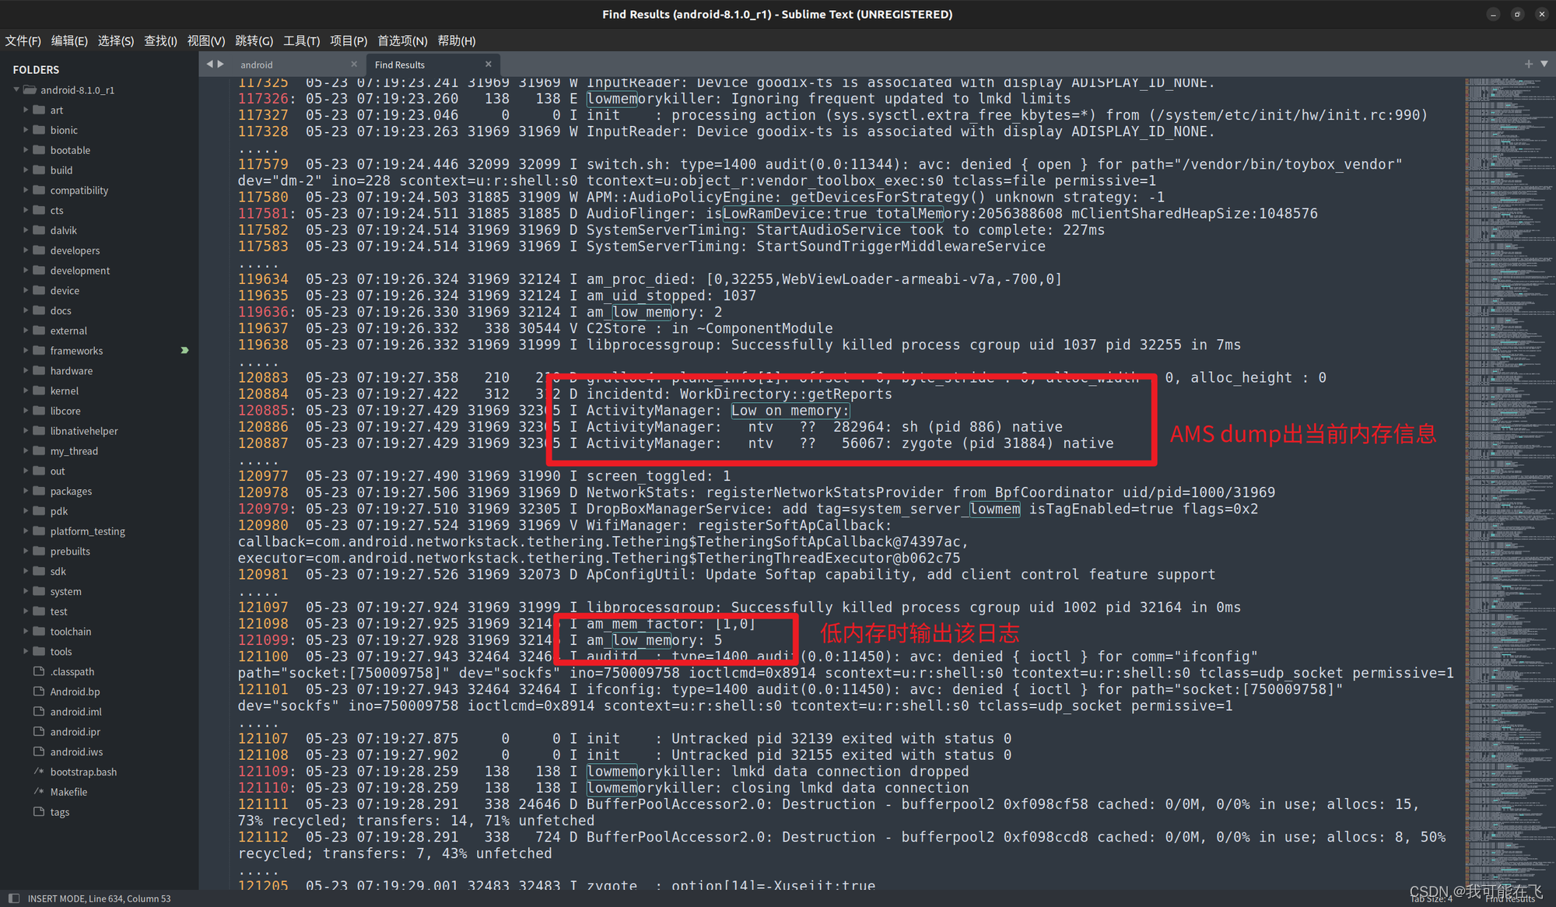Click match line number 121099 in gutter

tap(263, 640)
